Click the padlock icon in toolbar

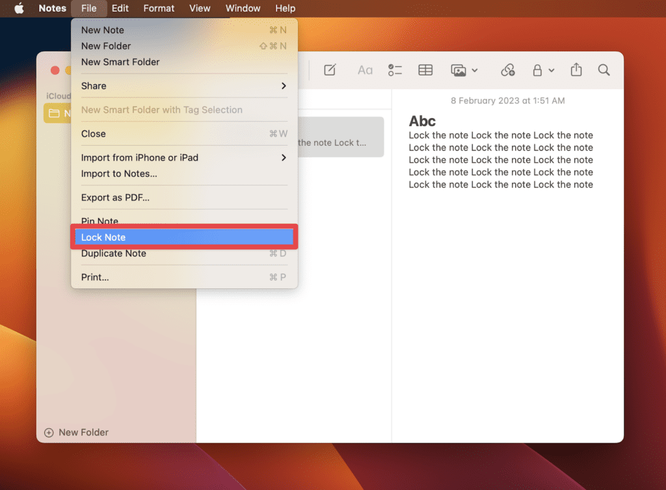tap(537, 70)
